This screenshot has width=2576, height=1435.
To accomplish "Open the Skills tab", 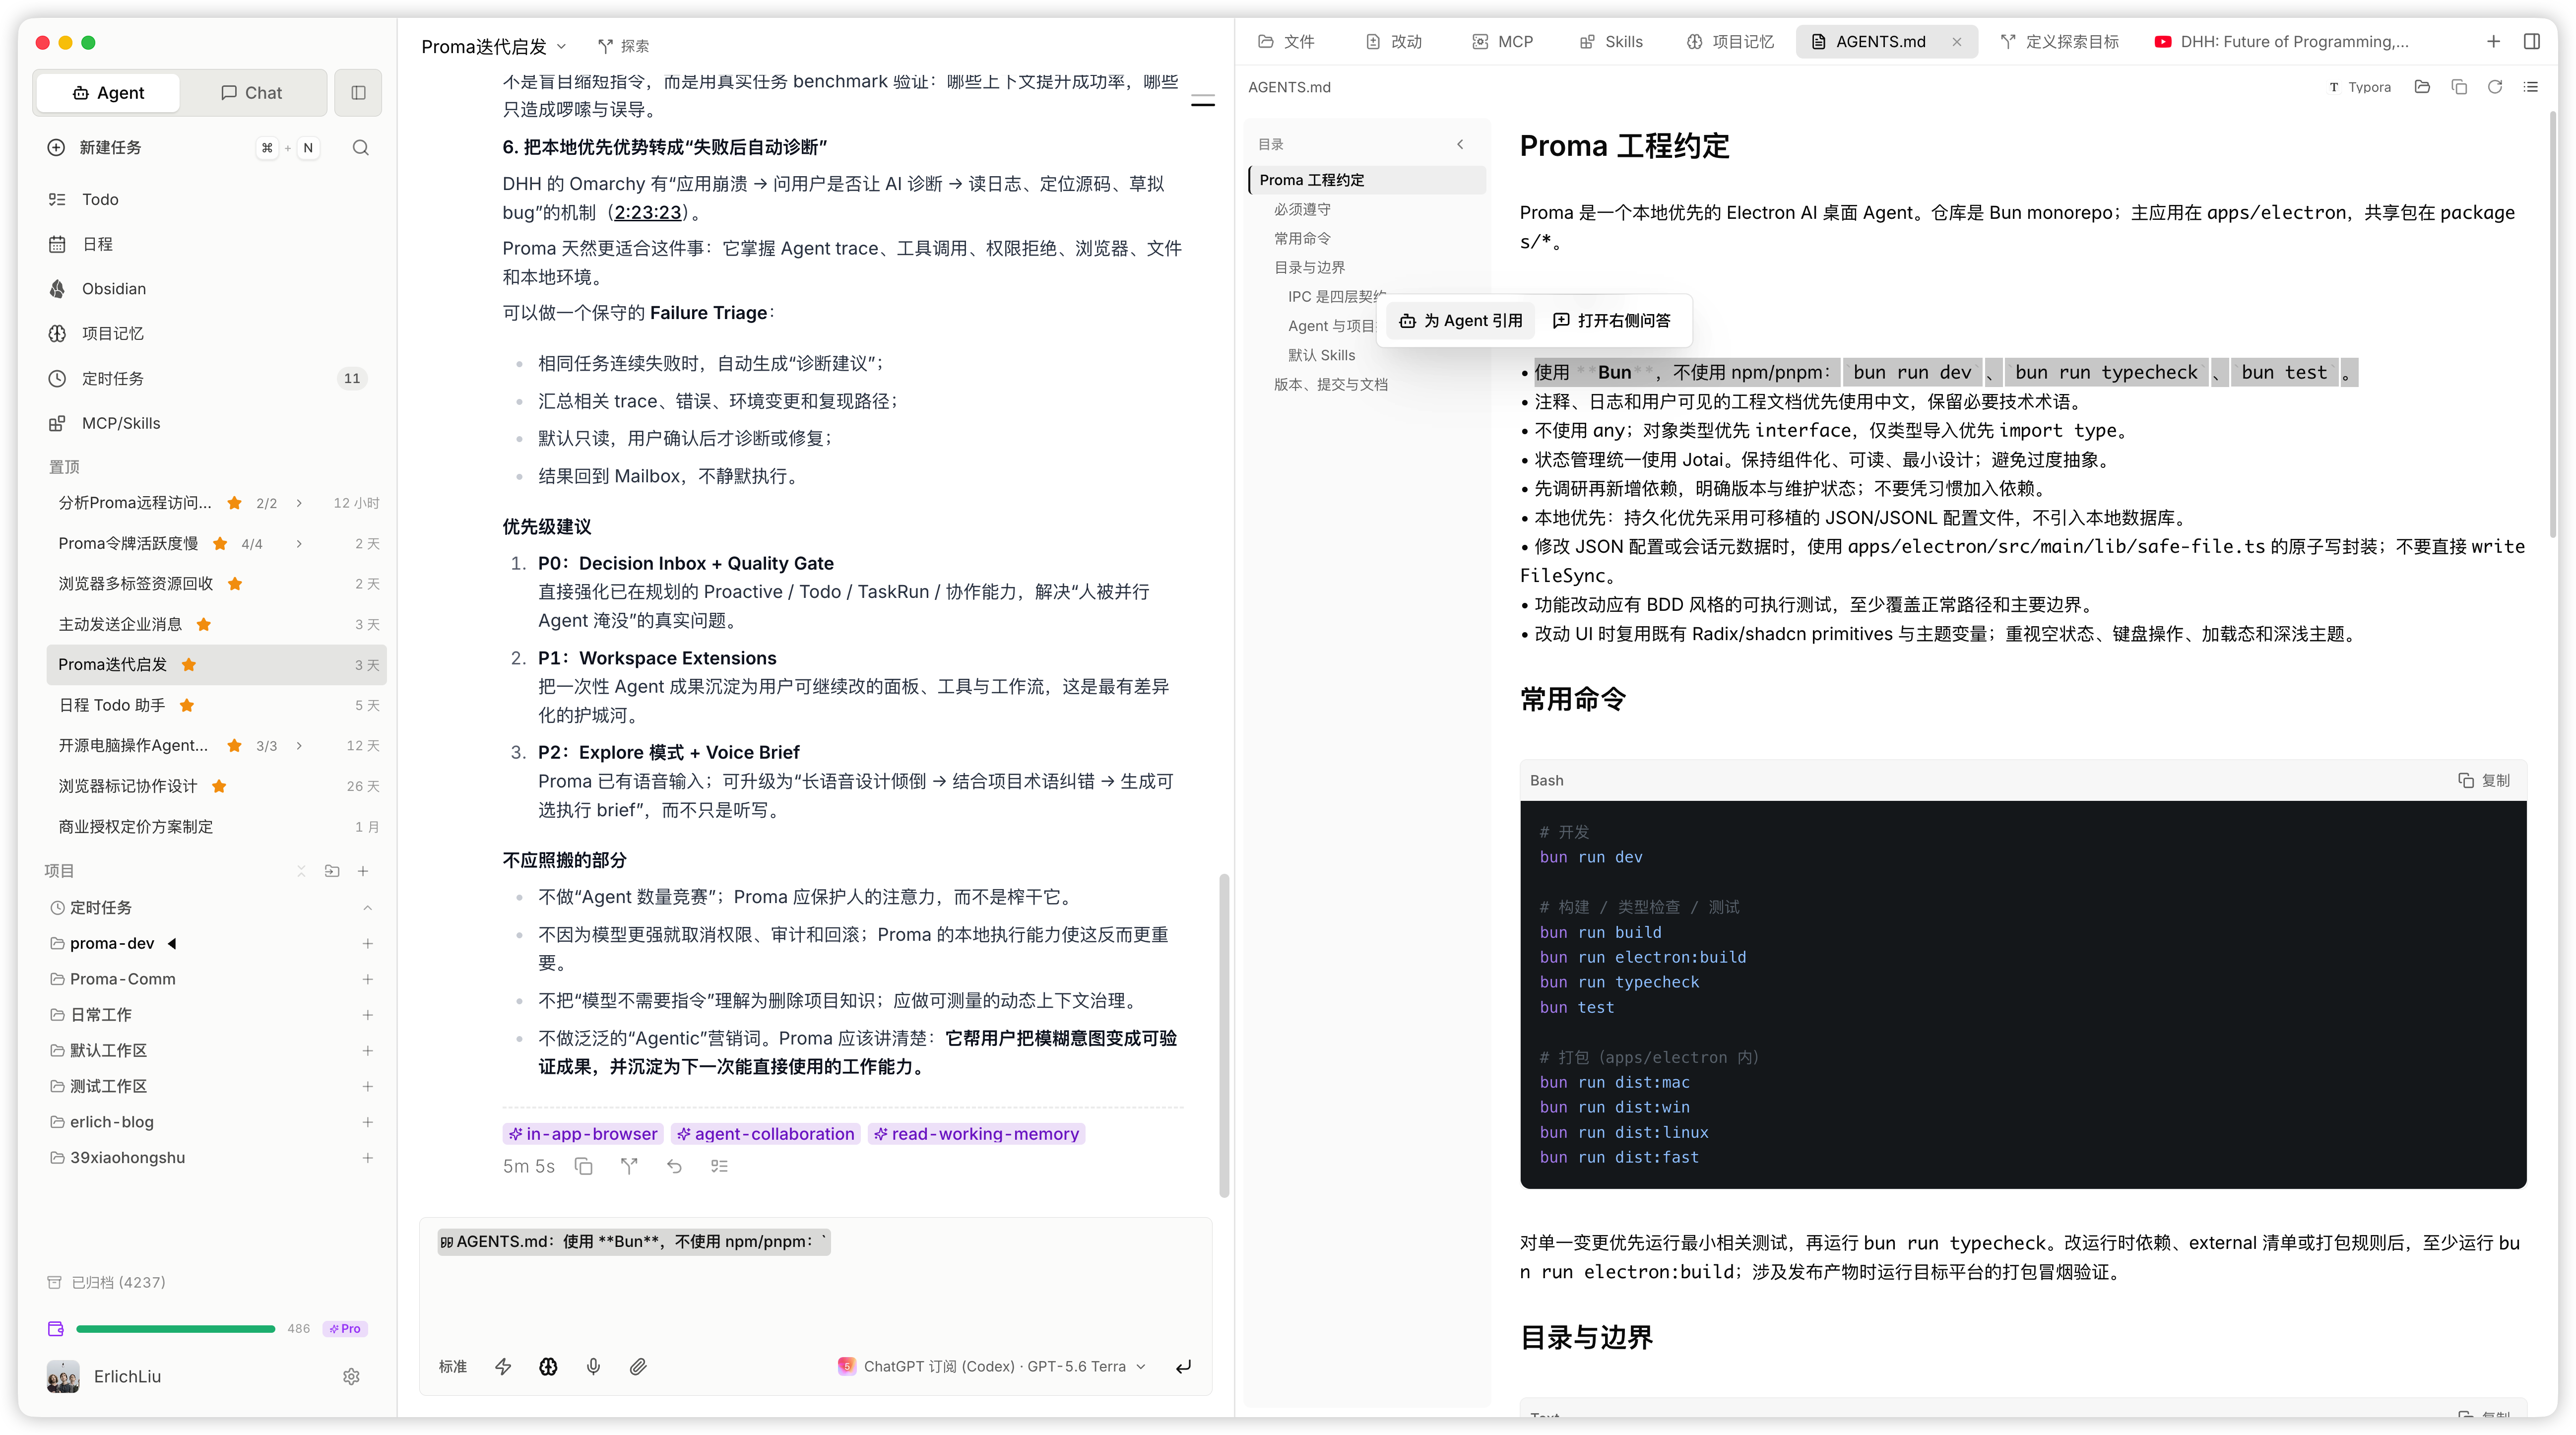I will click(x=1611, y=41).
